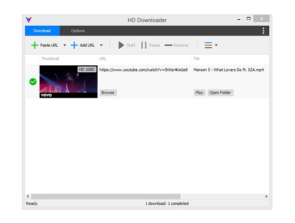Minimize the HD Downloader window
The width and height of the screenshot is (295, 223).
[239, 19]
